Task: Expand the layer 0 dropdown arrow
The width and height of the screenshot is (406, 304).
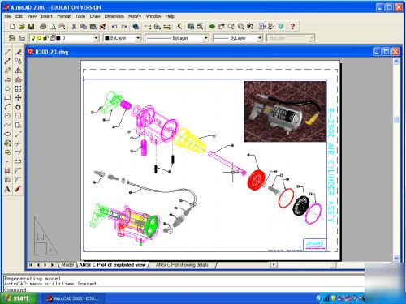Action: (x=96, y=38)
